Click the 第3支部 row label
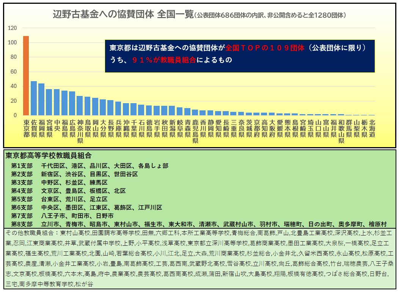The width and height of the screenshot is (399, 292). point(22,183)
